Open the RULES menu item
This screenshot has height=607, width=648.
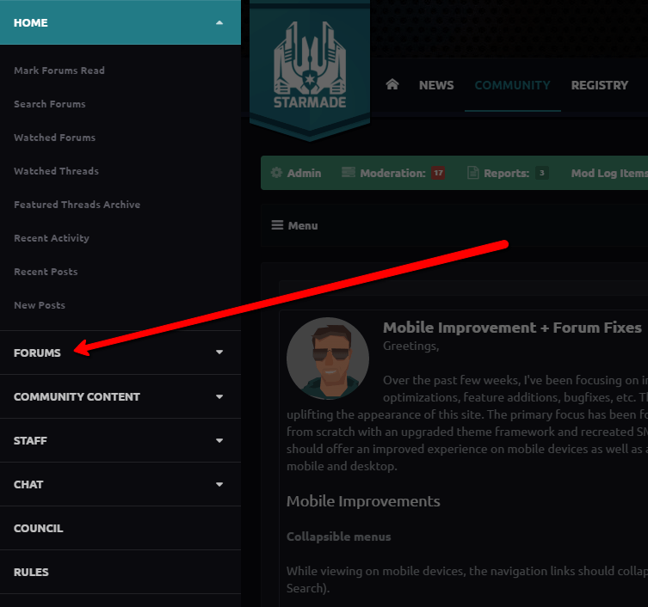pyautogui.click(x=31, y=572)
